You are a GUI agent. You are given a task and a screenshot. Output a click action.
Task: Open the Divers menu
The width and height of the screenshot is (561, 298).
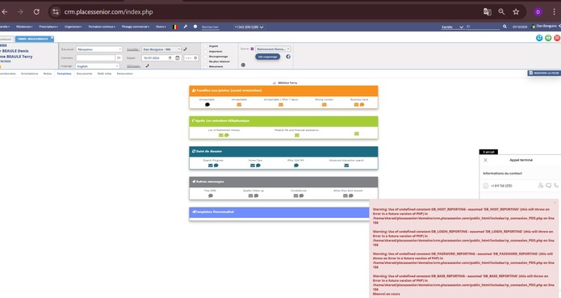[161, 27]
